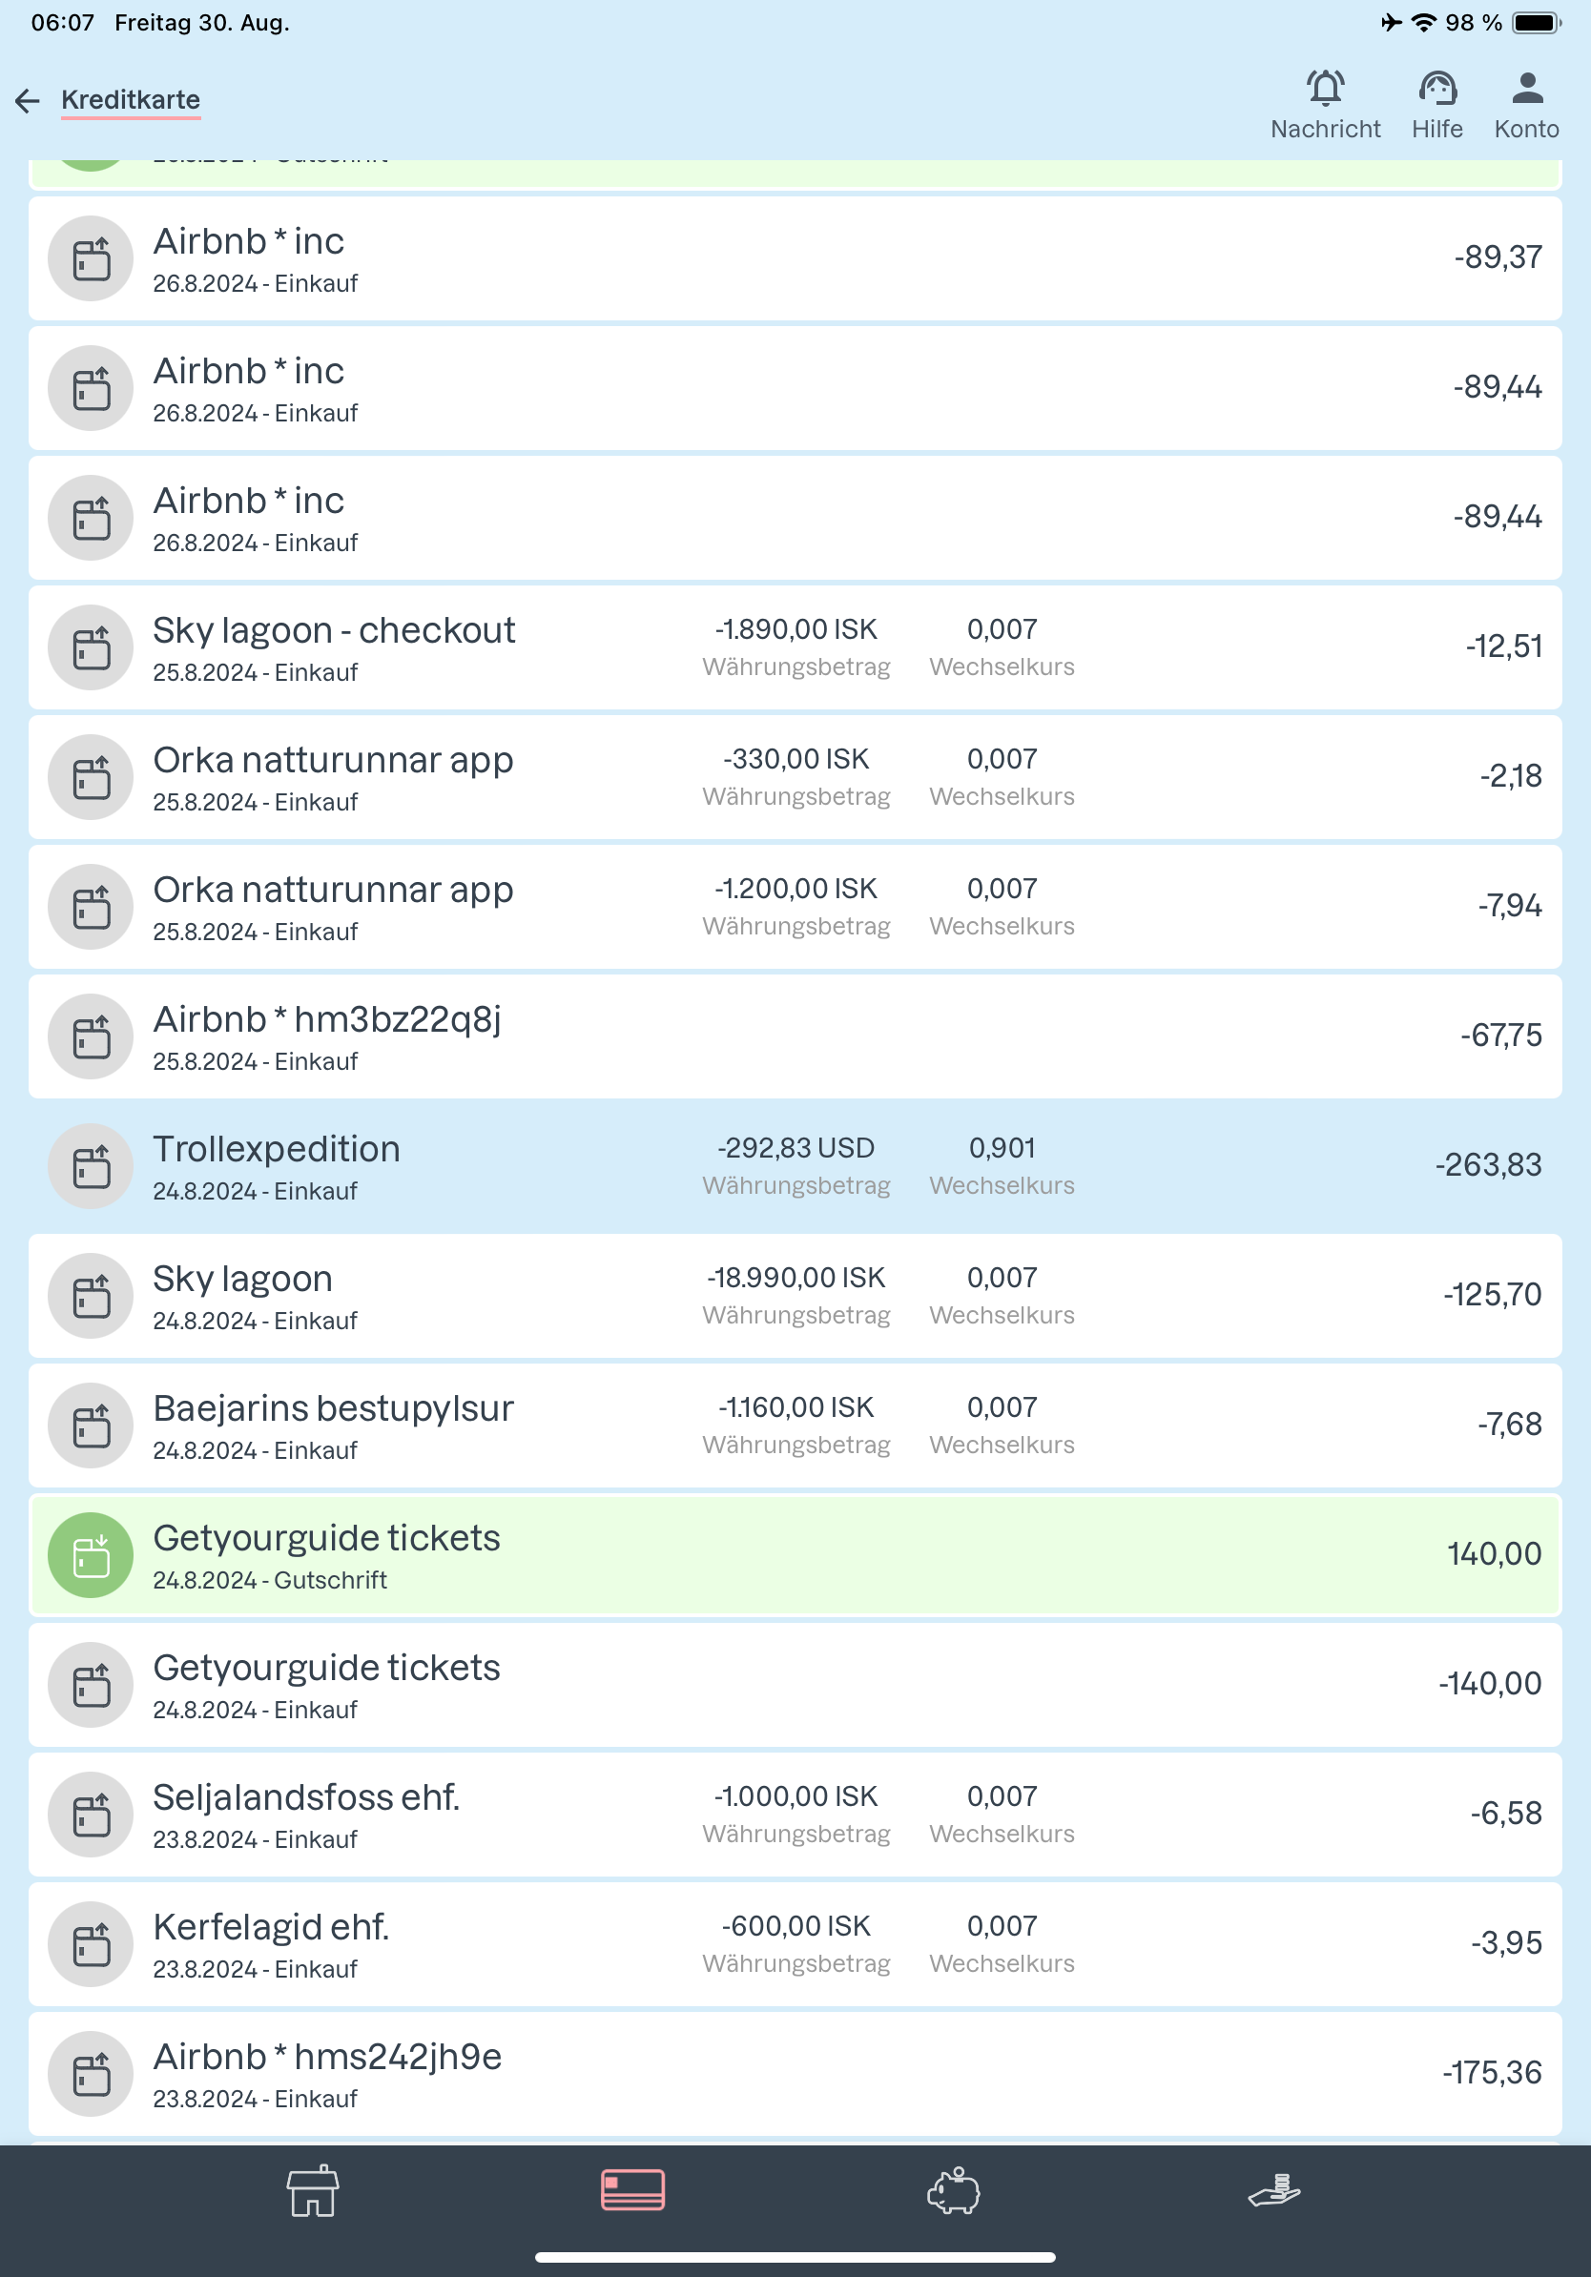Select Trollexpedition merchant name
This screenshot has height=2277, width=1591.
pyautogui.click(x=277, y=1149)
